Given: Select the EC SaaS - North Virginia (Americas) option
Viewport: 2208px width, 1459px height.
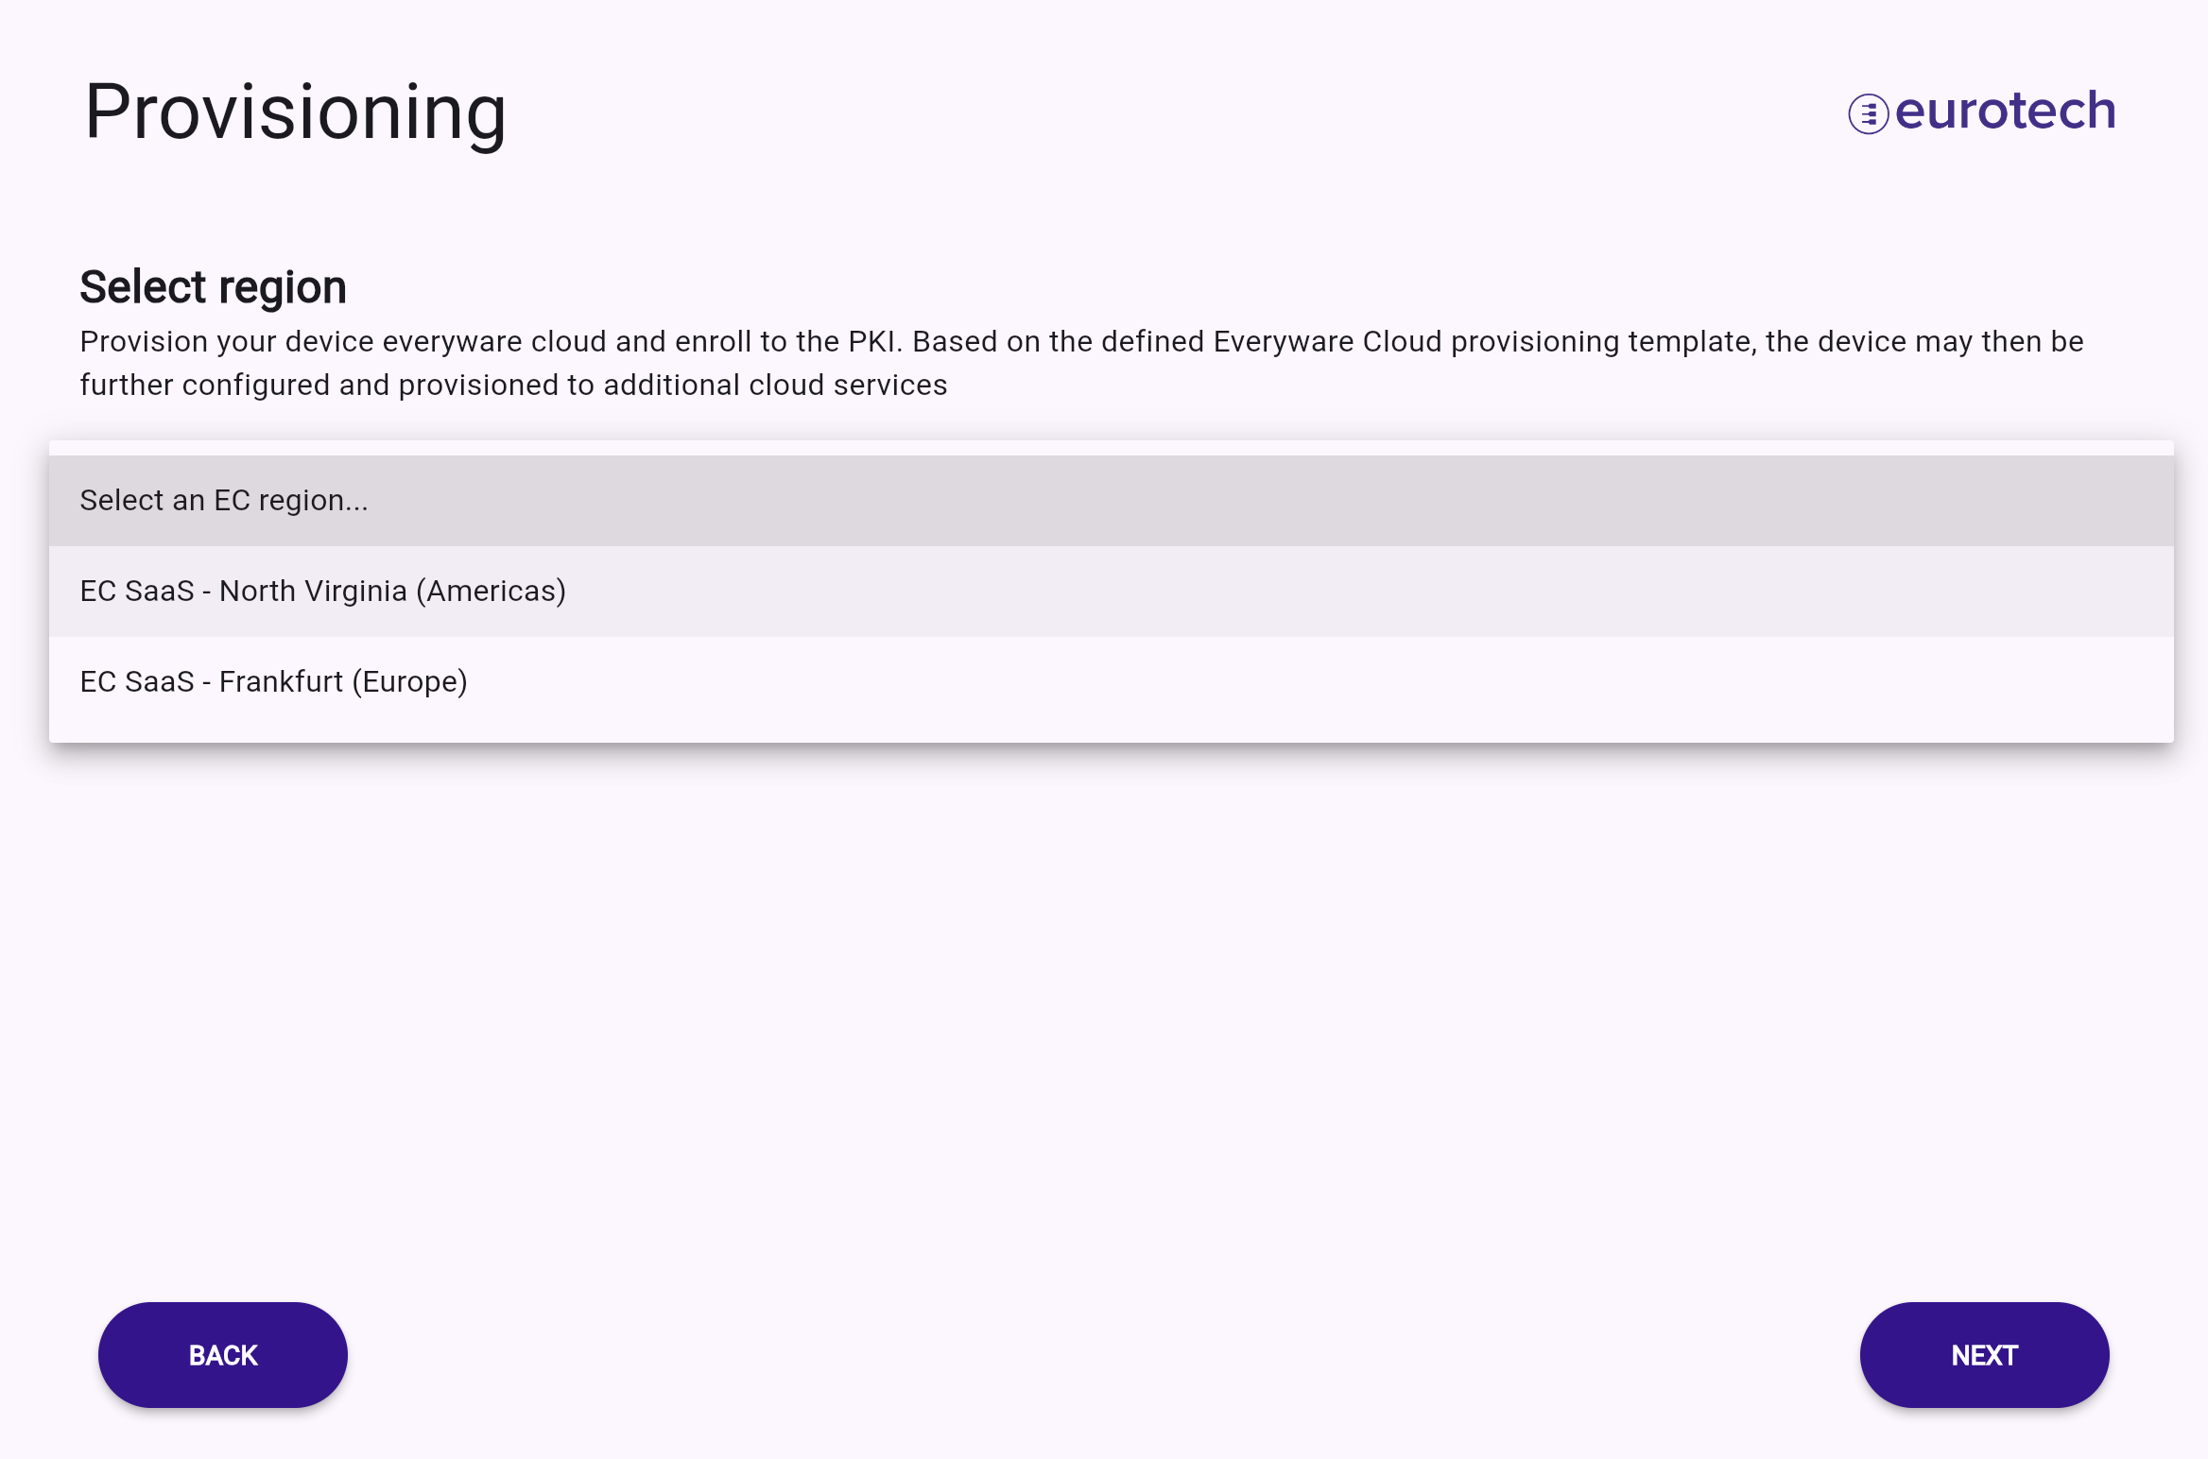Looking at the screenshot, I should tap(1112, 592).
